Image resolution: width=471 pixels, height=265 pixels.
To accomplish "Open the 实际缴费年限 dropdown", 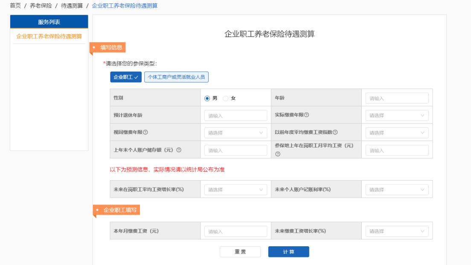I will 396,115.
